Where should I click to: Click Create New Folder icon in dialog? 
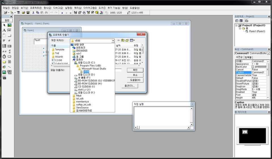click(x=127, y=40)
